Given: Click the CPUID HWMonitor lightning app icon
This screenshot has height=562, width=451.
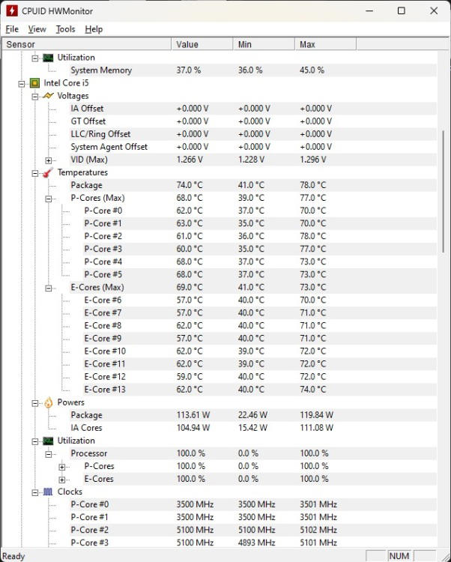Looking at the screenshot, I should [x=11, y=10].
